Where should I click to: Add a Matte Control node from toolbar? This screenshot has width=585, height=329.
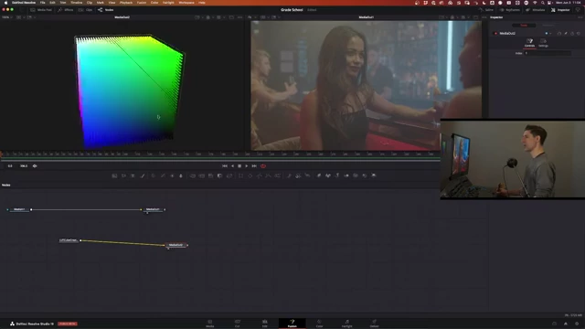pos(211,175)
